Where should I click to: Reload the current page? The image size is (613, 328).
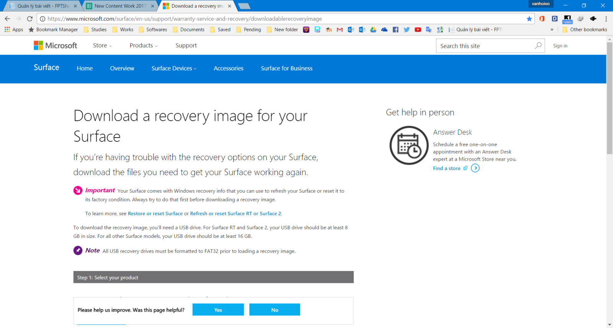pyautogui.click(x=30, y=19)
